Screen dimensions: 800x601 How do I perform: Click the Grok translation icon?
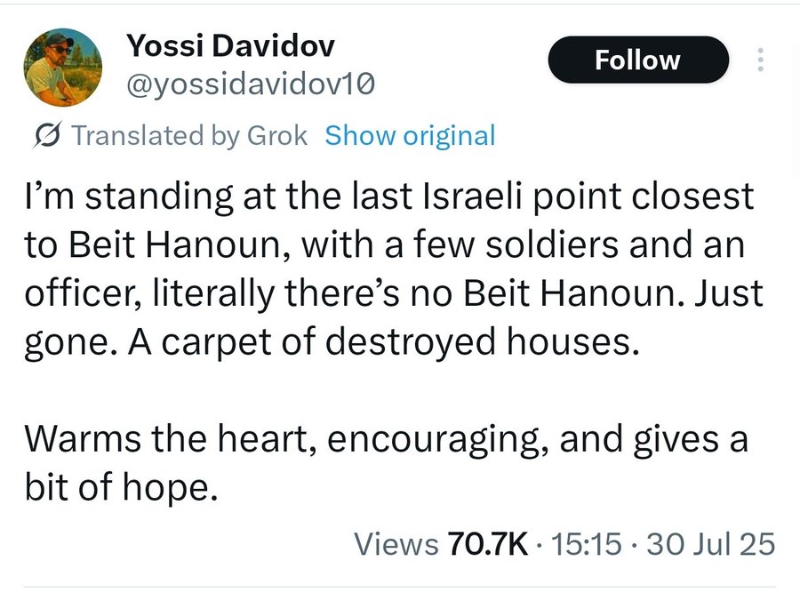pos(46,136)
